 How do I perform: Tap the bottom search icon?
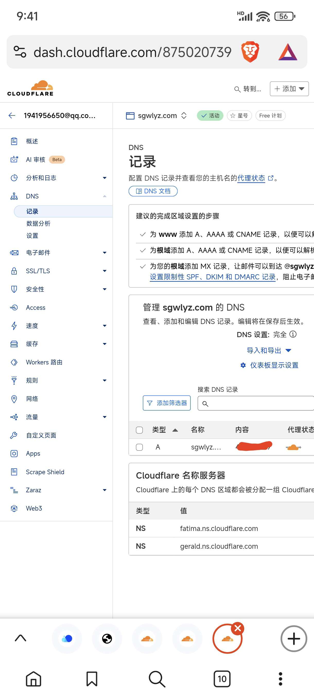157,679
